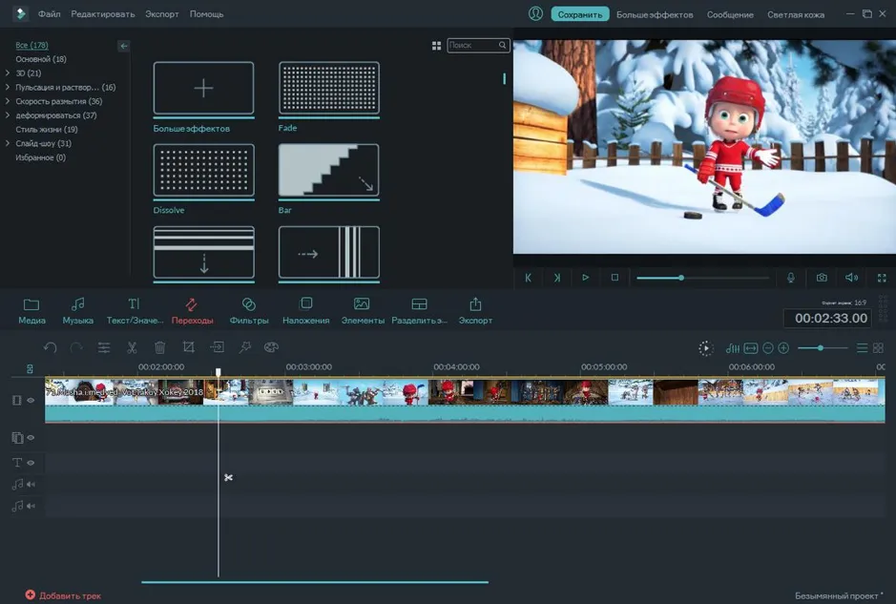896x604 pixels.
Task: Hide the overlay track
Action: (x=31, y=438)
